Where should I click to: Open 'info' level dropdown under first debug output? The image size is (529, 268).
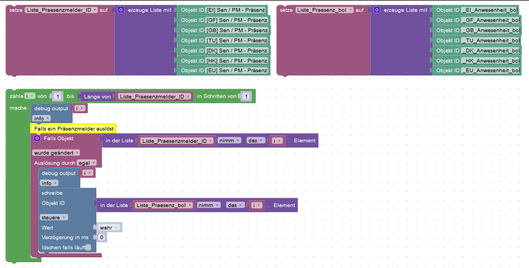coord(42,118)
